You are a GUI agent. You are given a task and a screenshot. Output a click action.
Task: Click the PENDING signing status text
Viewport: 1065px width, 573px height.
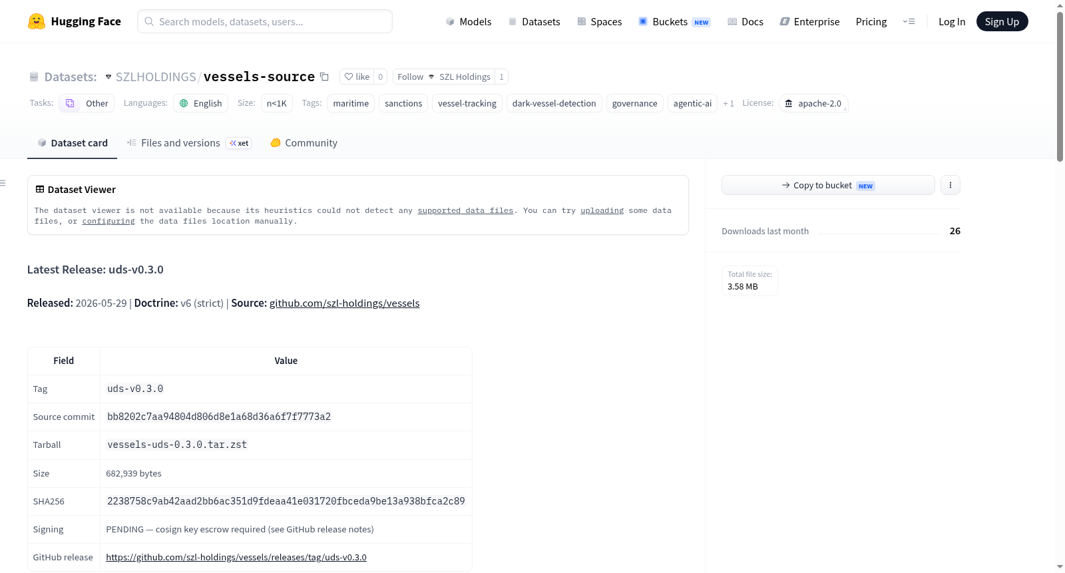(240, 529)
